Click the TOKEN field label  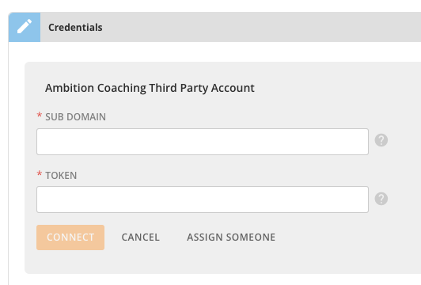61,176
